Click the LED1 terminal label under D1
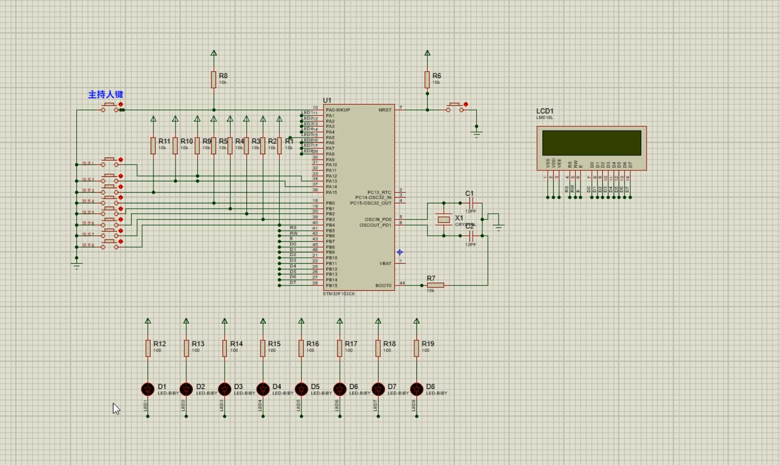Viewport: 780px width, 465px height. [x=145, y=406]
